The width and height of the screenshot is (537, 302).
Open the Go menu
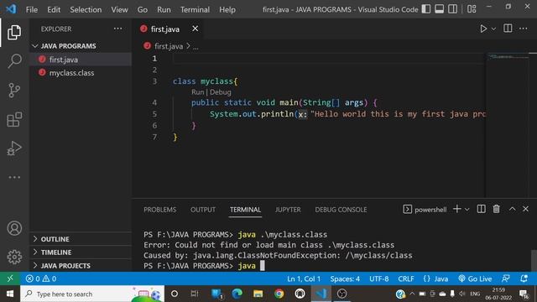point(143,9)
